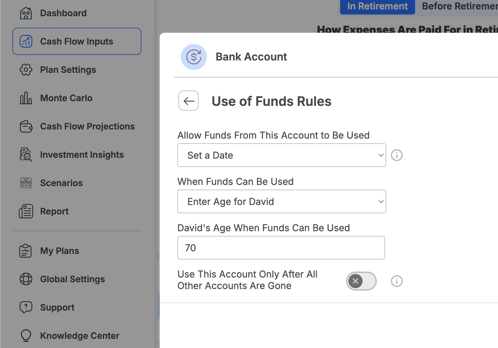Viewport: 498px width, 348px height.
Task: Click the Report document icon
Action: (x=26, y=211)
